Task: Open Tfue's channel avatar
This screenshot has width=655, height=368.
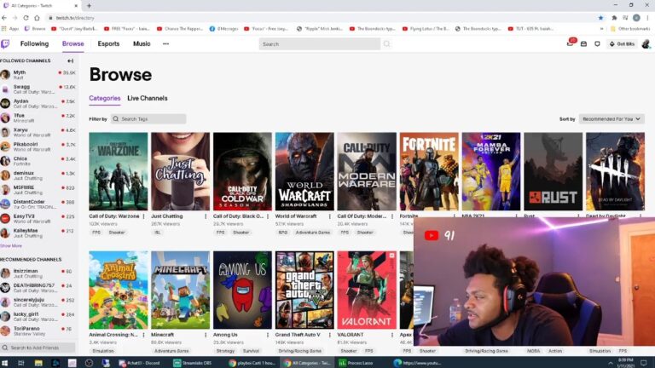Action: 5,118
